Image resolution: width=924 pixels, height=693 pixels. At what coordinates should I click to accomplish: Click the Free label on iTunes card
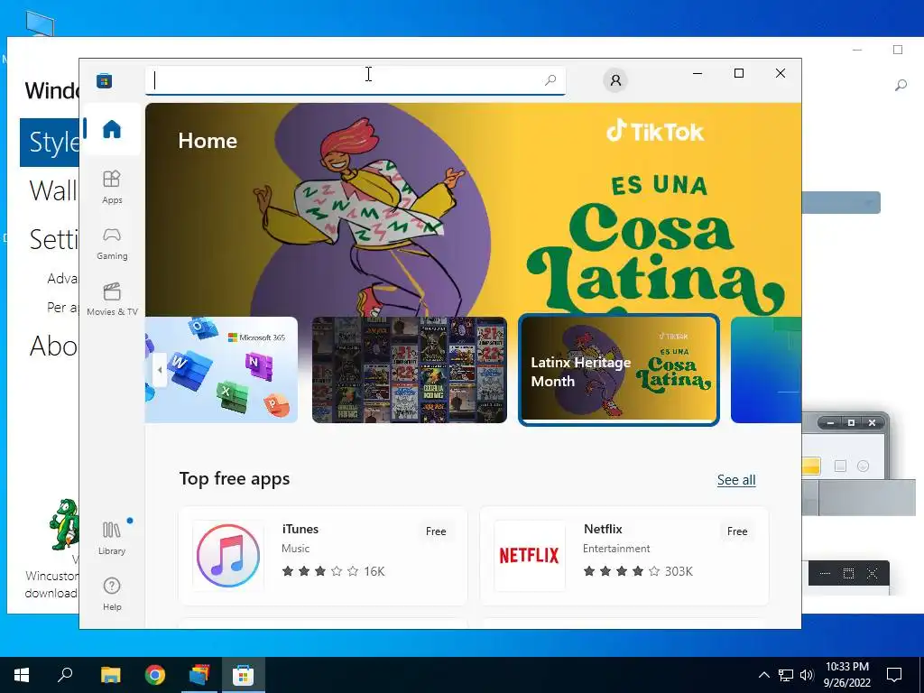point(436,531)
